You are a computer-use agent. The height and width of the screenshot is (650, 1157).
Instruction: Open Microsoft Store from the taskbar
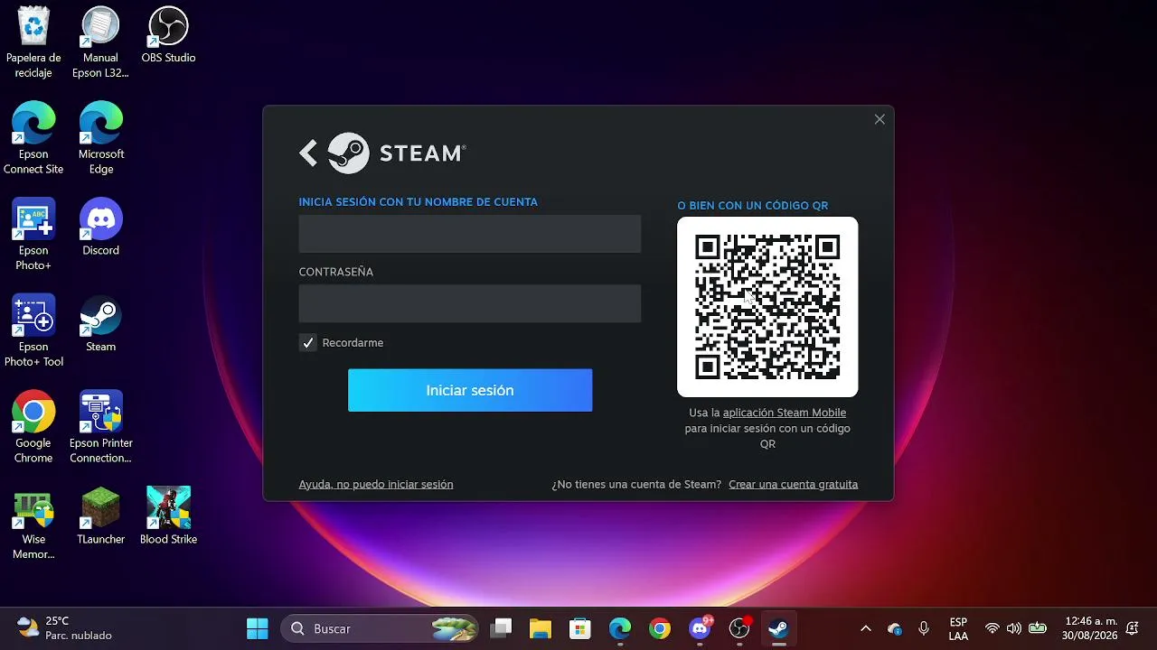tap(580, 628)
